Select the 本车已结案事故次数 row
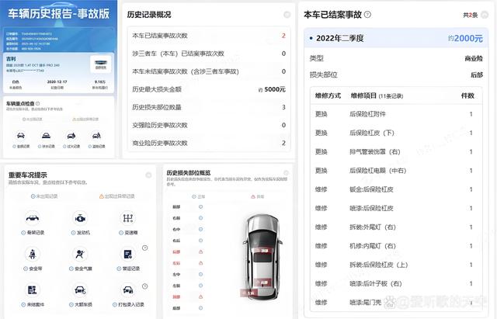This screenshot has width=497, height=319. (x=209, y=36)
